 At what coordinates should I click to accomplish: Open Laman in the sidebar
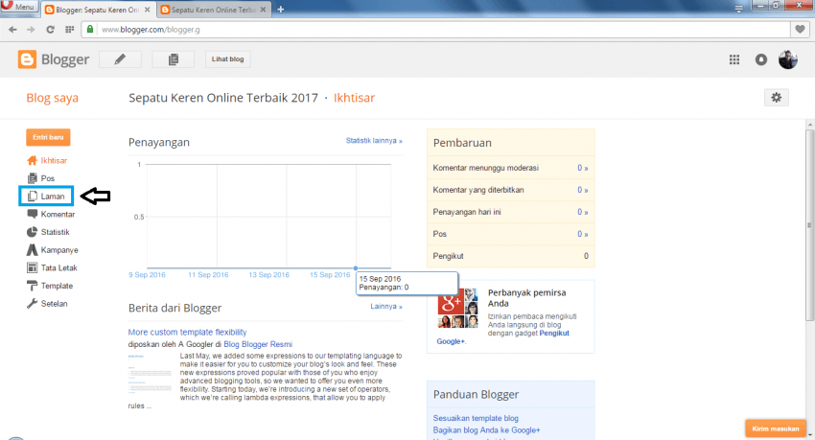click(x=46, y=197)
